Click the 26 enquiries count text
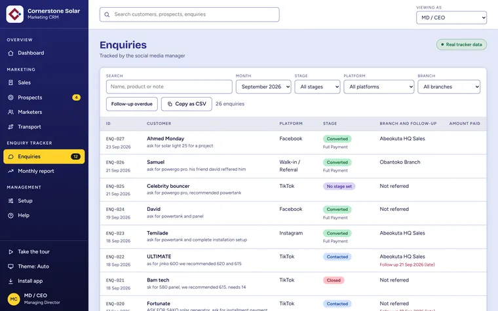Viewport: 498px width, 311px height. coord(230,103)
